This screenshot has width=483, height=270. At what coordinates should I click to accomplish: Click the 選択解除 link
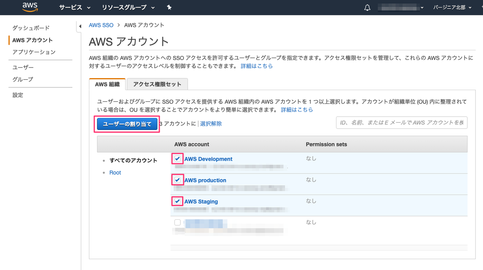tap(211, 124)
